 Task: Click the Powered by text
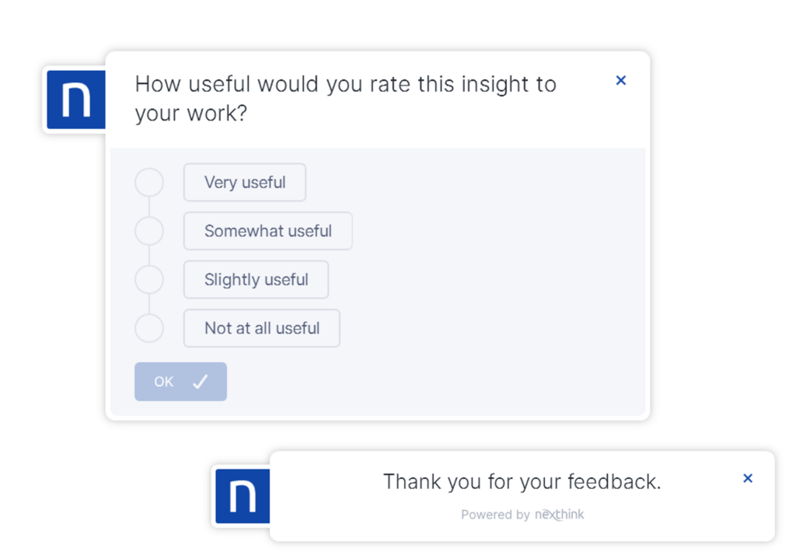pos(495,515)
